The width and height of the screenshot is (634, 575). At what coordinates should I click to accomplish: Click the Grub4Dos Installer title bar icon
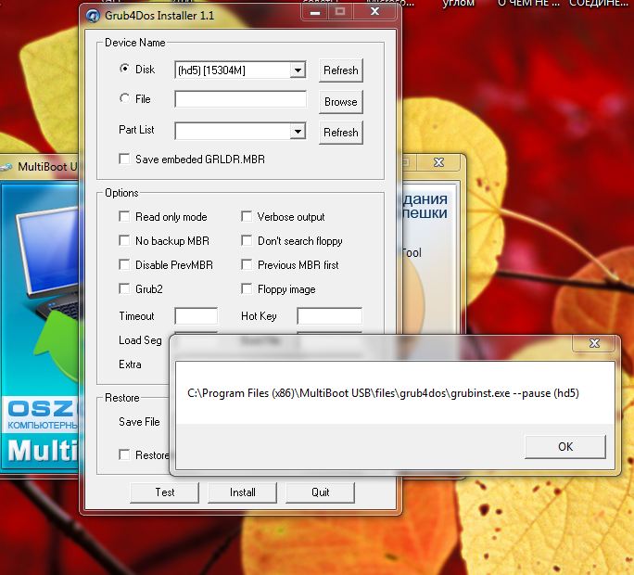pyautogui.click(x=94, y=14)
